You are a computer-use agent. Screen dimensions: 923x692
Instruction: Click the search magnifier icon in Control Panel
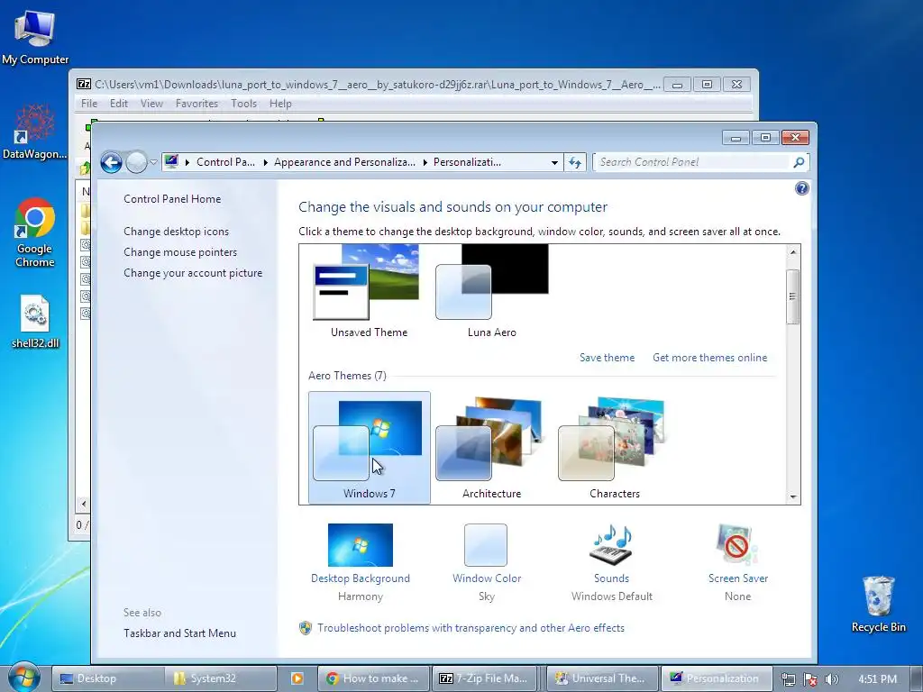point(799,162)
